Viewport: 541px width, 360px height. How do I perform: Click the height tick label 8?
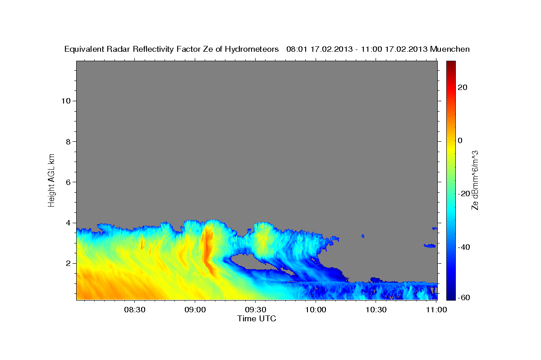(68, 141)
